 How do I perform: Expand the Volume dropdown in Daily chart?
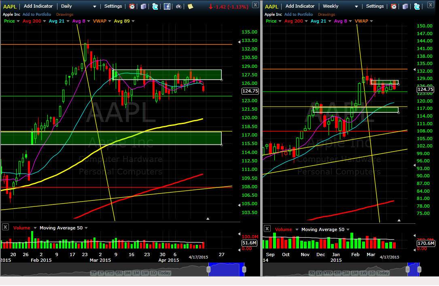pos(35,228)
